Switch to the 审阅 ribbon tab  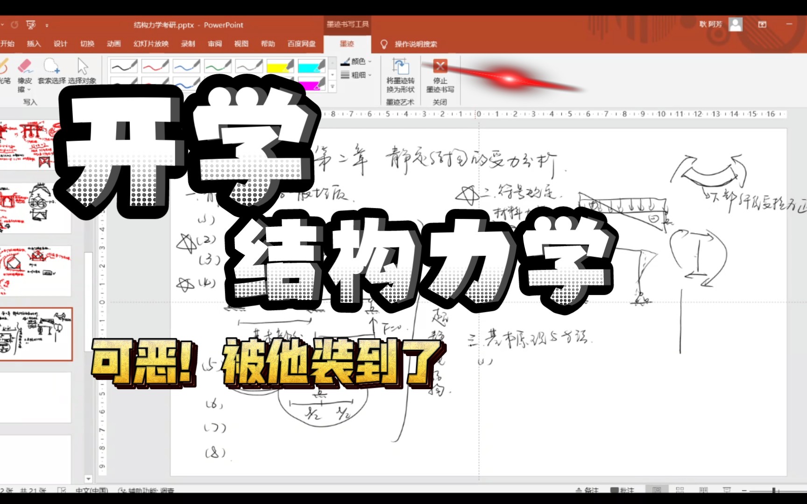214,43
